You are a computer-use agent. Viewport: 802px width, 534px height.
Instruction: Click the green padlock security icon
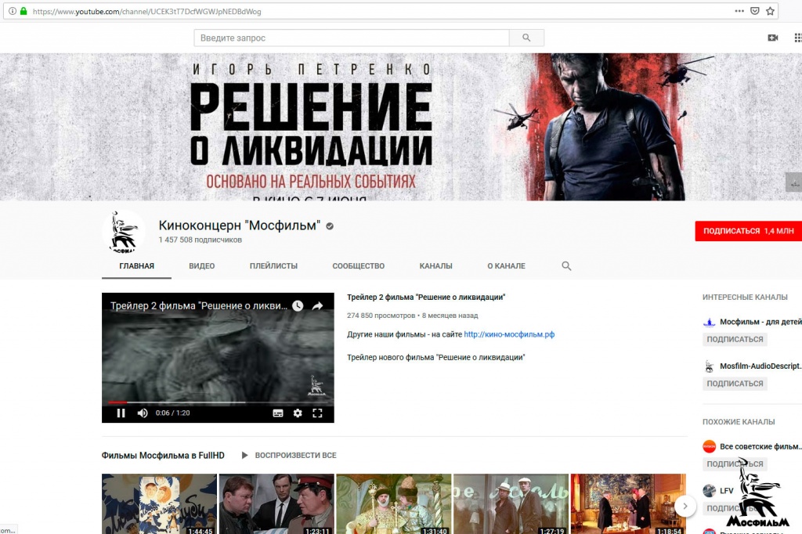(23, 11)
